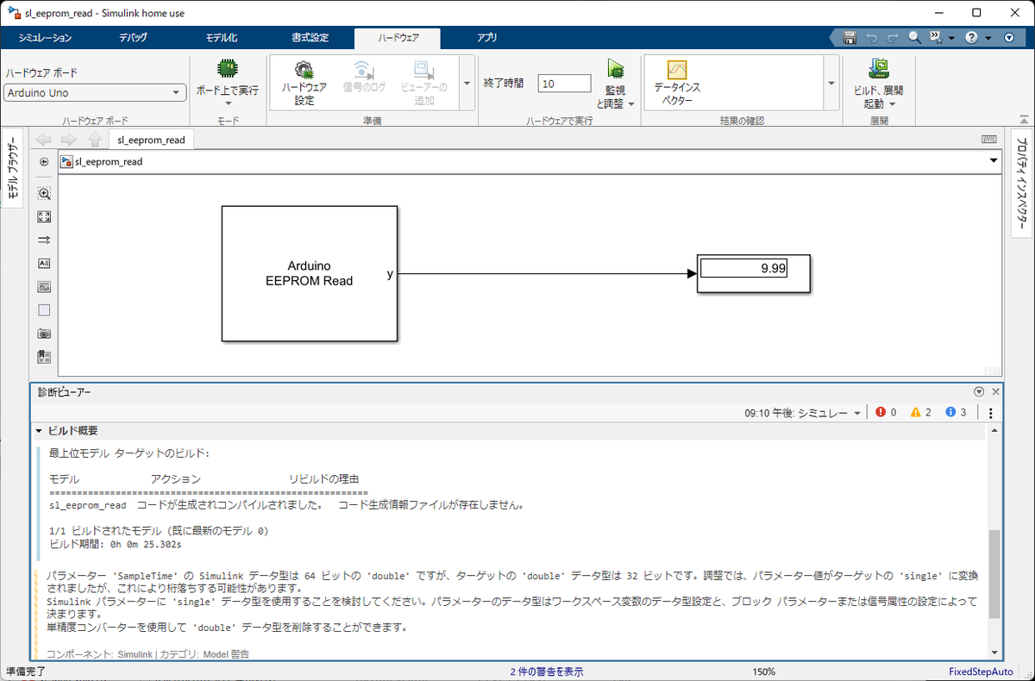The image size is (1035, 681).
Task: Select the Zoom tool in palette
Action: [45, 194]
